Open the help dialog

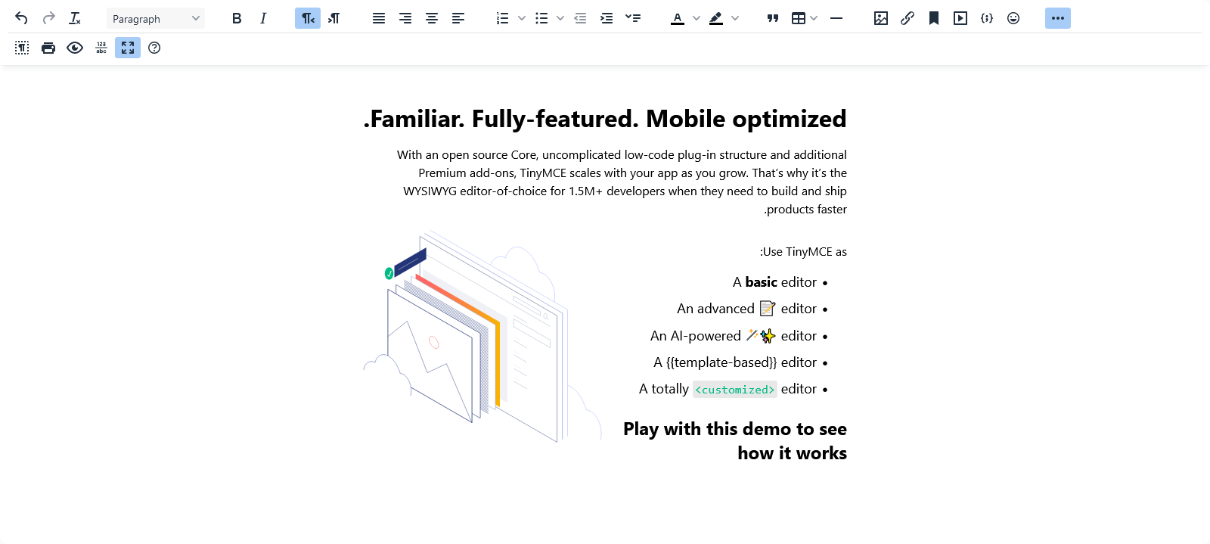(154, 48)
